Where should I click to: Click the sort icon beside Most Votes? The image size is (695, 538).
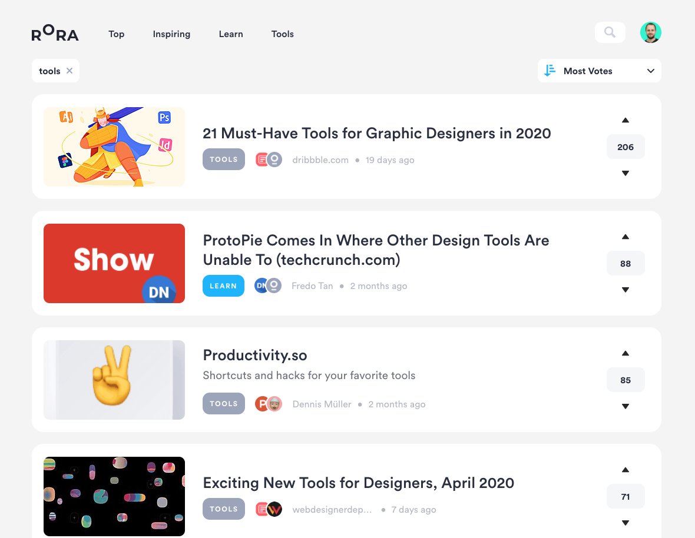550,70
